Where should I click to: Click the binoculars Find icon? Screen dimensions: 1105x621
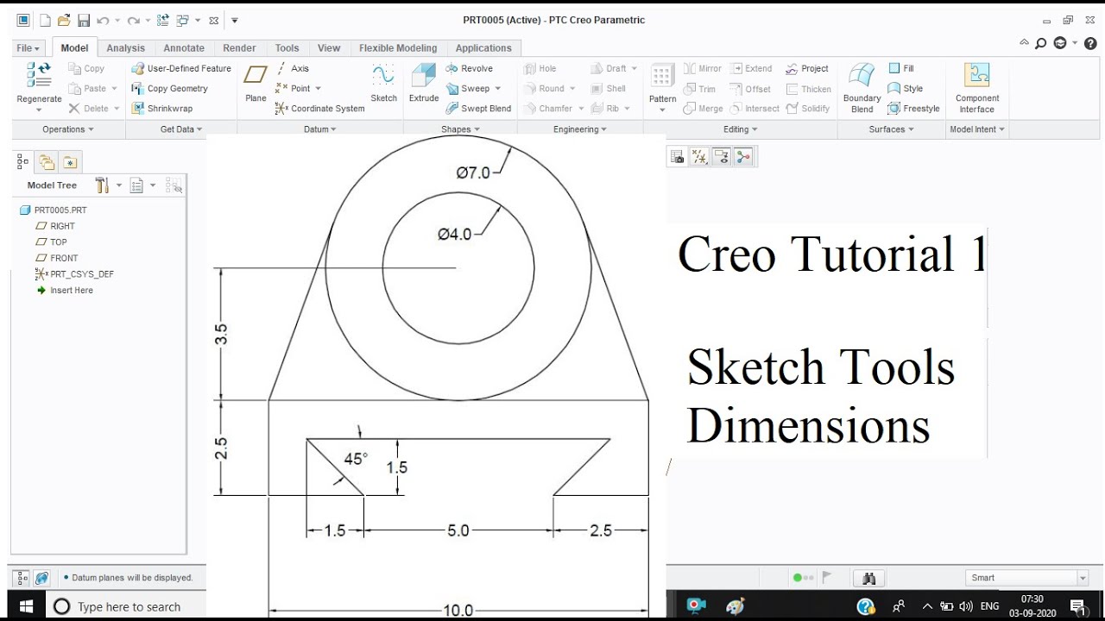click(x=869, y=578)
